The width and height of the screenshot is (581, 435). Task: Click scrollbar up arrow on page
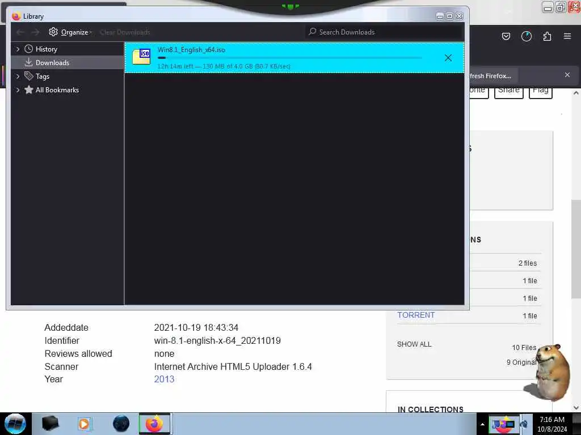click(576, 93)
